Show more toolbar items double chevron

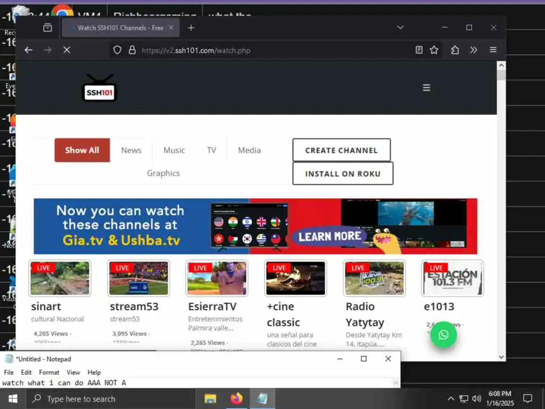coord(473,50)
